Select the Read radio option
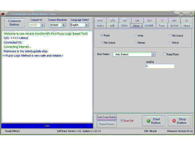Viewport: 195px width, 146px height. (102, 35)
